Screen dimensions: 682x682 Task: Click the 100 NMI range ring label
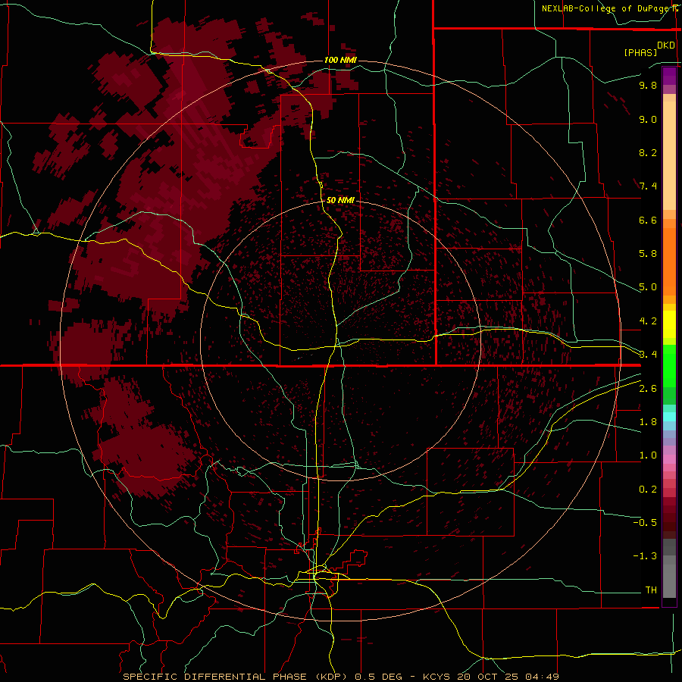pos(340,60)
